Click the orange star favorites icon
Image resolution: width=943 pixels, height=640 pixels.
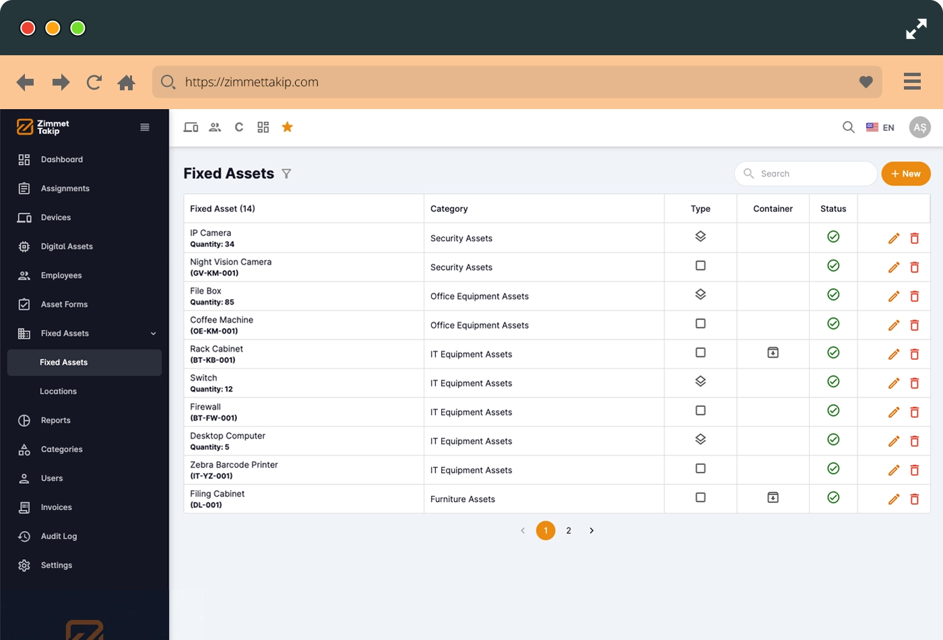287,127
